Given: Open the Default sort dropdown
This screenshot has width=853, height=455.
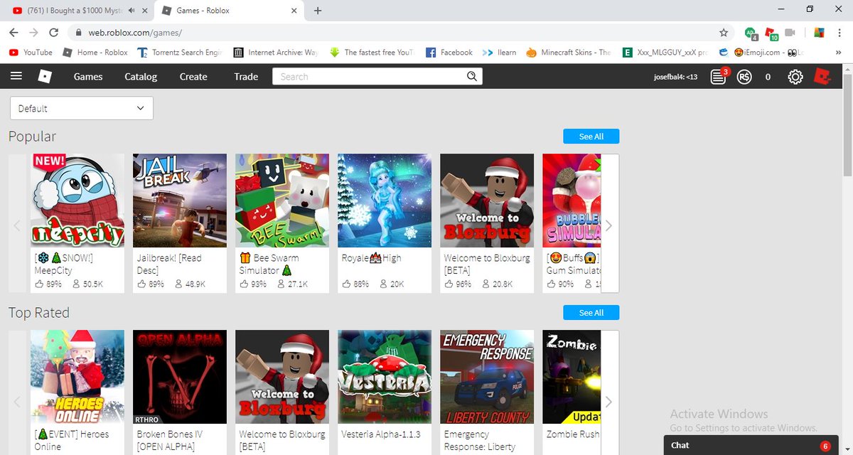Looking at the screenshot, I should coord(82,108).
